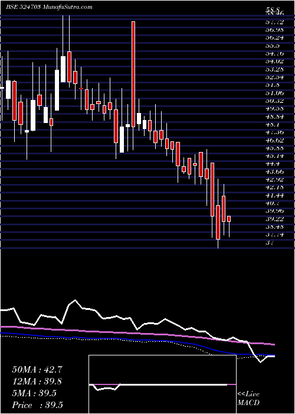Image resolution: width=295 pixels, height=414 pixels.
Task: Click the 39.96 price label
Action: click(274, 211)
